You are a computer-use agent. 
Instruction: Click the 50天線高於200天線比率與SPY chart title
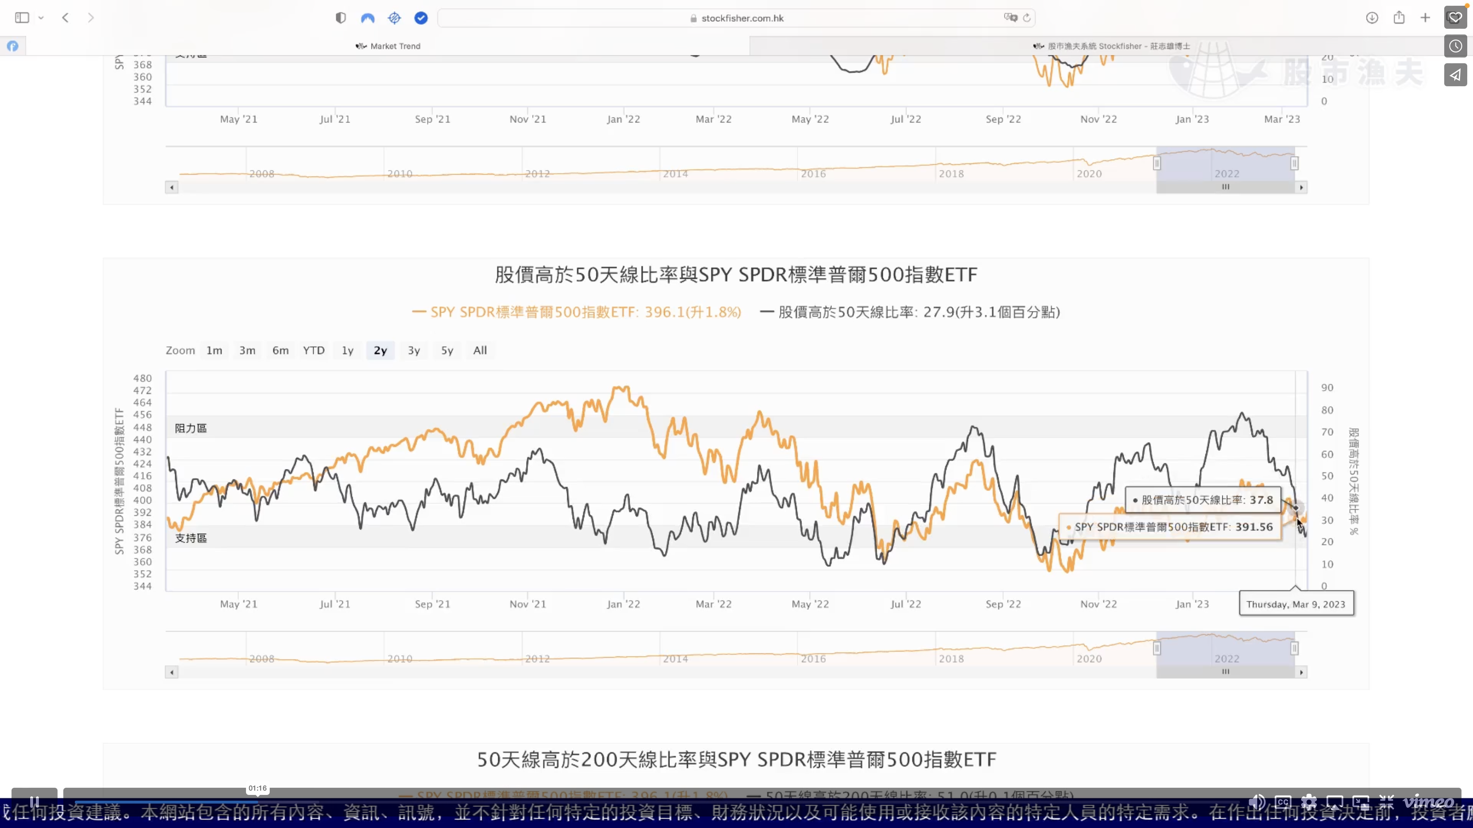[736, 759]
